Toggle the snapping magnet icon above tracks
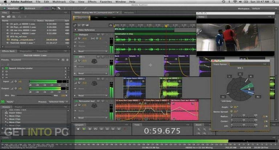Screen dimensions: 279x150 pos(111,25)
